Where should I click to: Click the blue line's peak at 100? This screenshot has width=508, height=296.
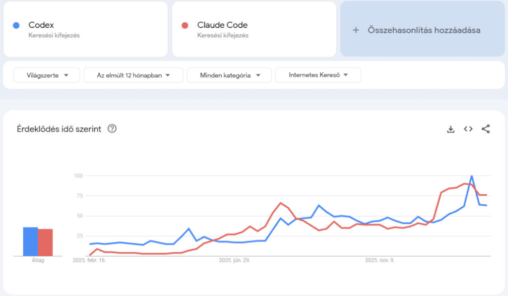(x=471, y=176)
